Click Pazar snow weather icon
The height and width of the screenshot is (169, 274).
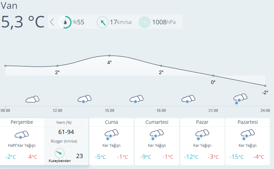tap(202, 135)
